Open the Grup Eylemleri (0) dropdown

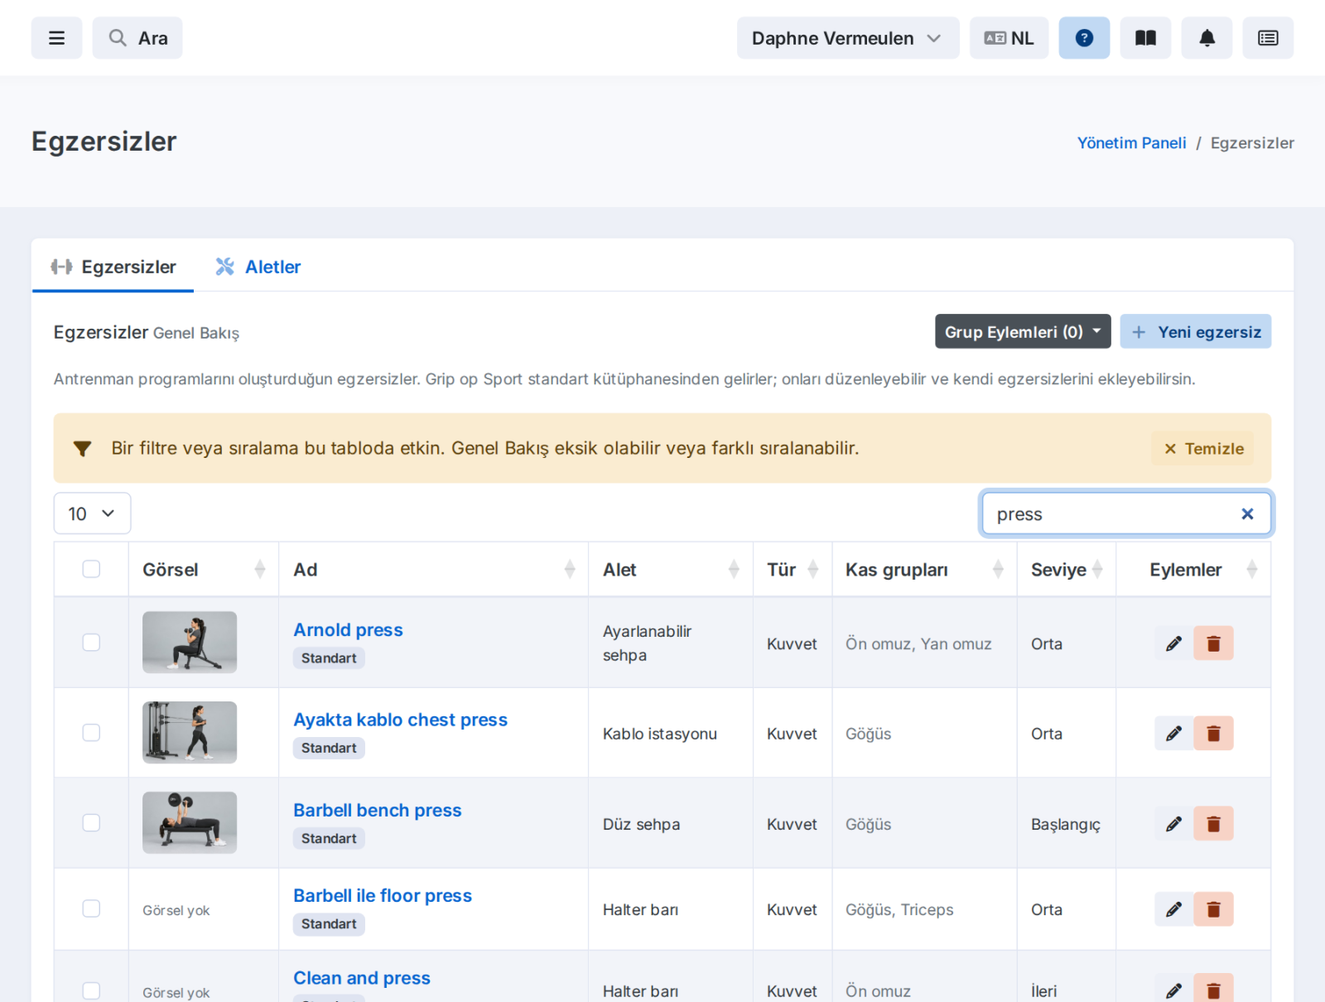1023,331
